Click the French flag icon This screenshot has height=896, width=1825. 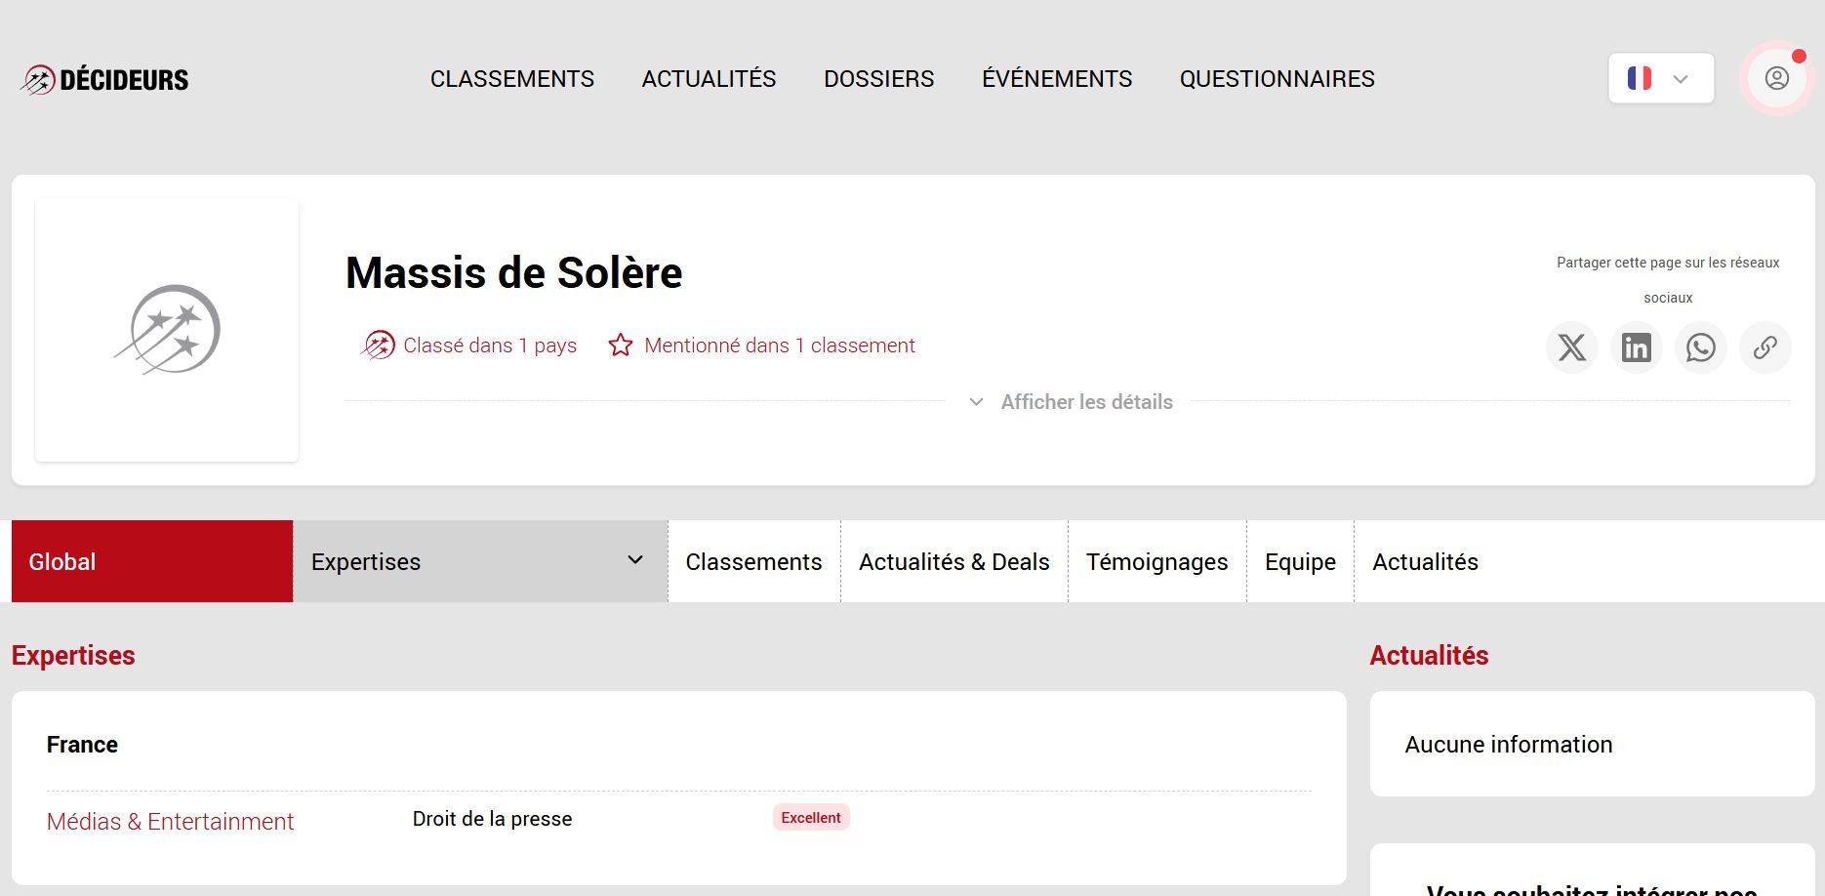(x=1640, y=78)
